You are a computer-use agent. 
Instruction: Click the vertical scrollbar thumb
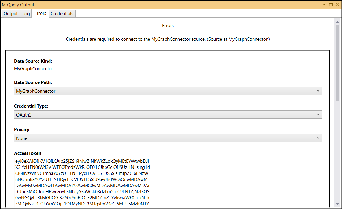337,62
